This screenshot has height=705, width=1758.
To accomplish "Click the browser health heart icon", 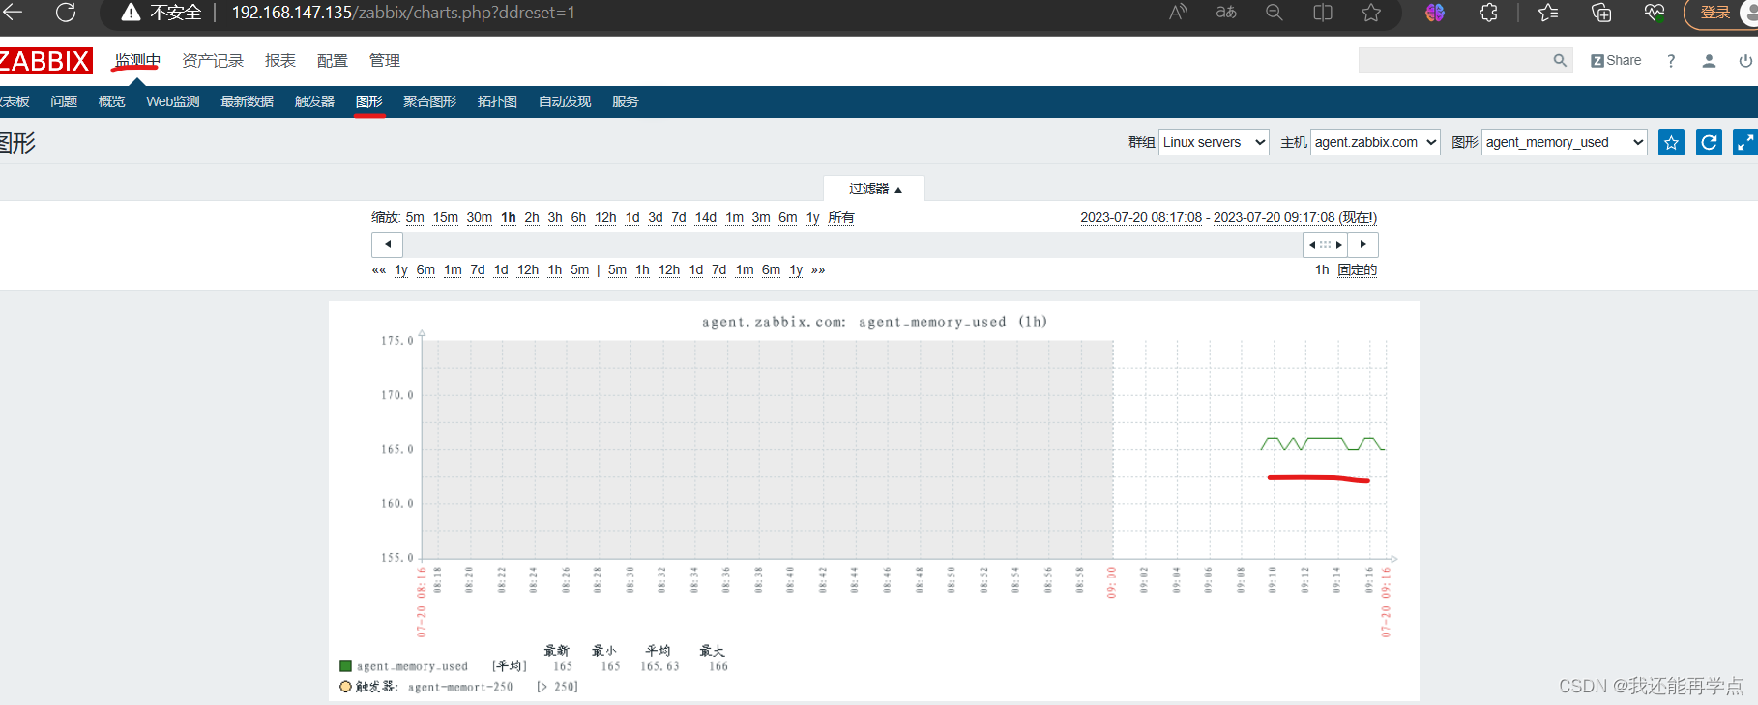I will point(1655,13).
